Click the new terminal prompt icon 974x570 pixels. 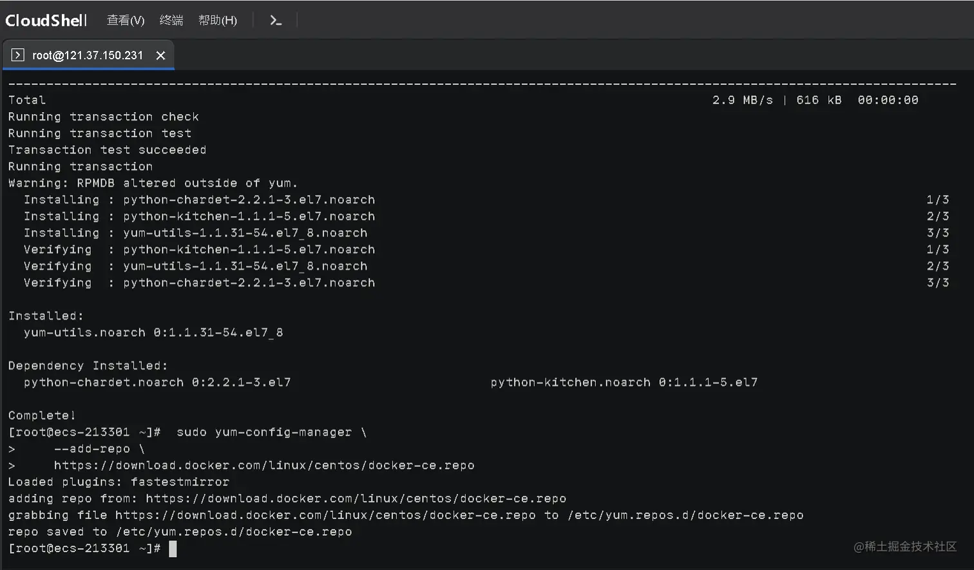click(x=276, y=21)
